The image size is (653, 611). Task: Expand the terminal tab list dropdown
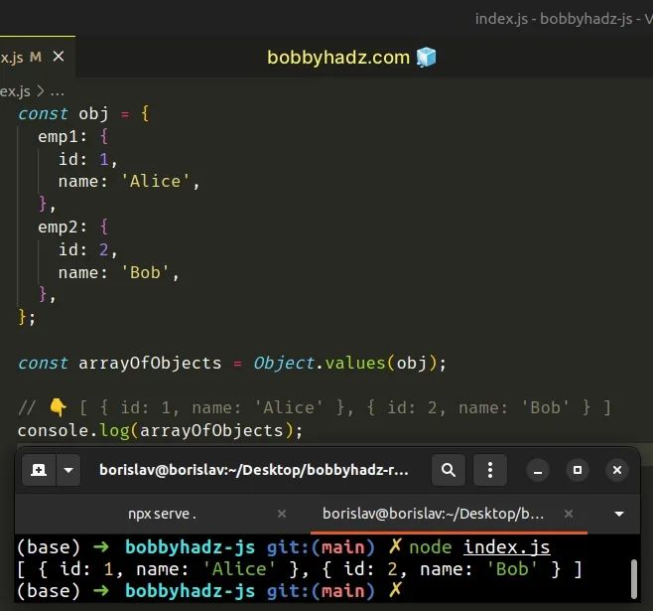[x=619, y=514]
